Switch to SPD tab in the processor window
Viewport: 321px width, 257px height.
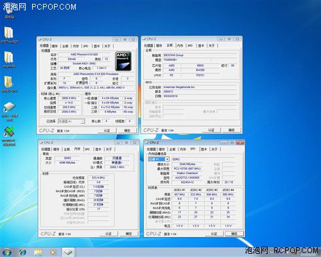tap(85, 46)
